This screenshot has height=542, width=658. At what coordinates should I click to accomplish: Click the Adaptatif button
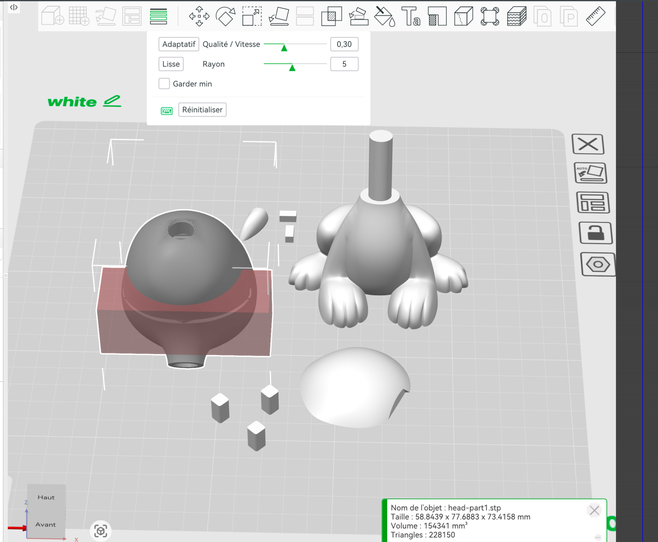[179, 44]
